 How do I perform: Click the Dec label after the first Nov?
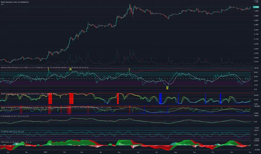click(x=26, y=152)
